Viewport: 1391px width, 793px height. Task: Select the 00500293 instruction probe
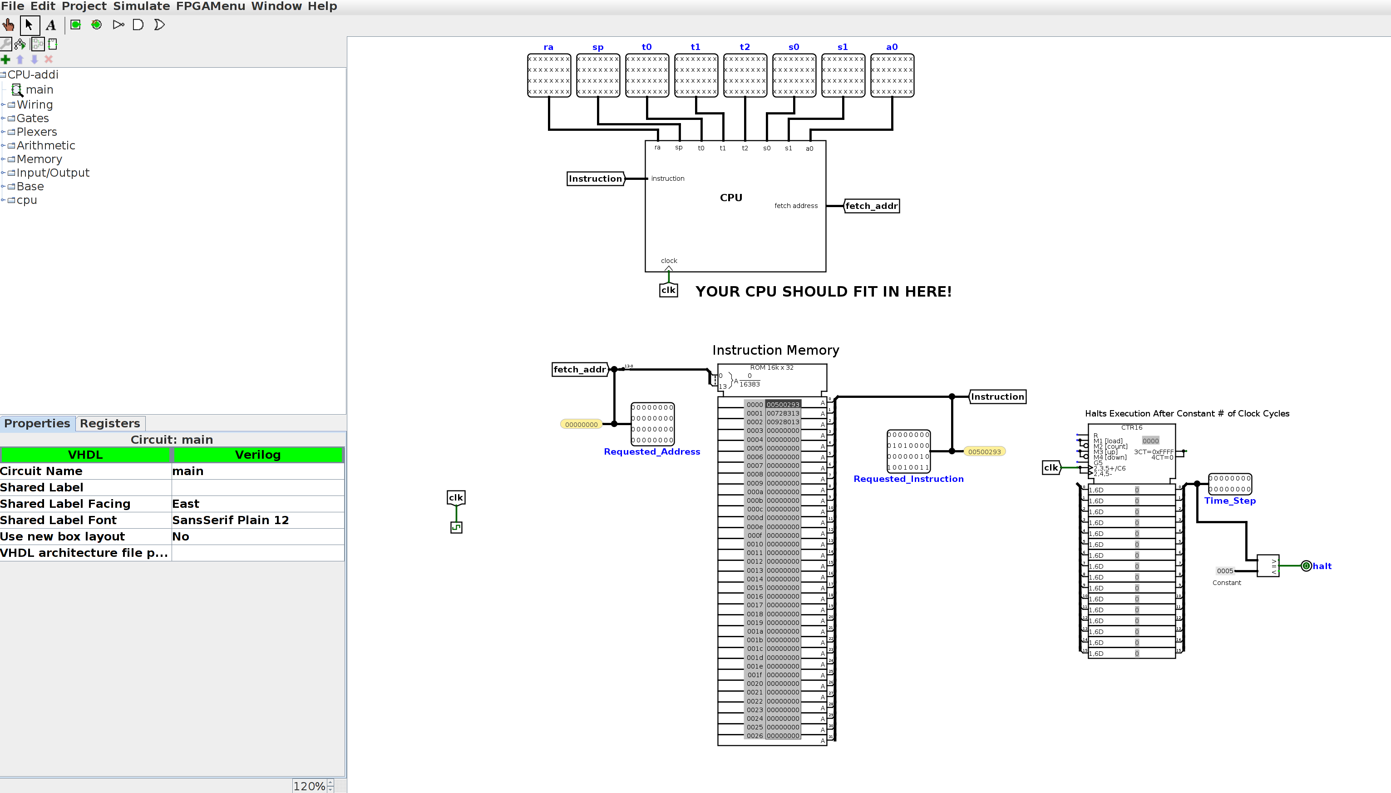[x=984, y=451]
